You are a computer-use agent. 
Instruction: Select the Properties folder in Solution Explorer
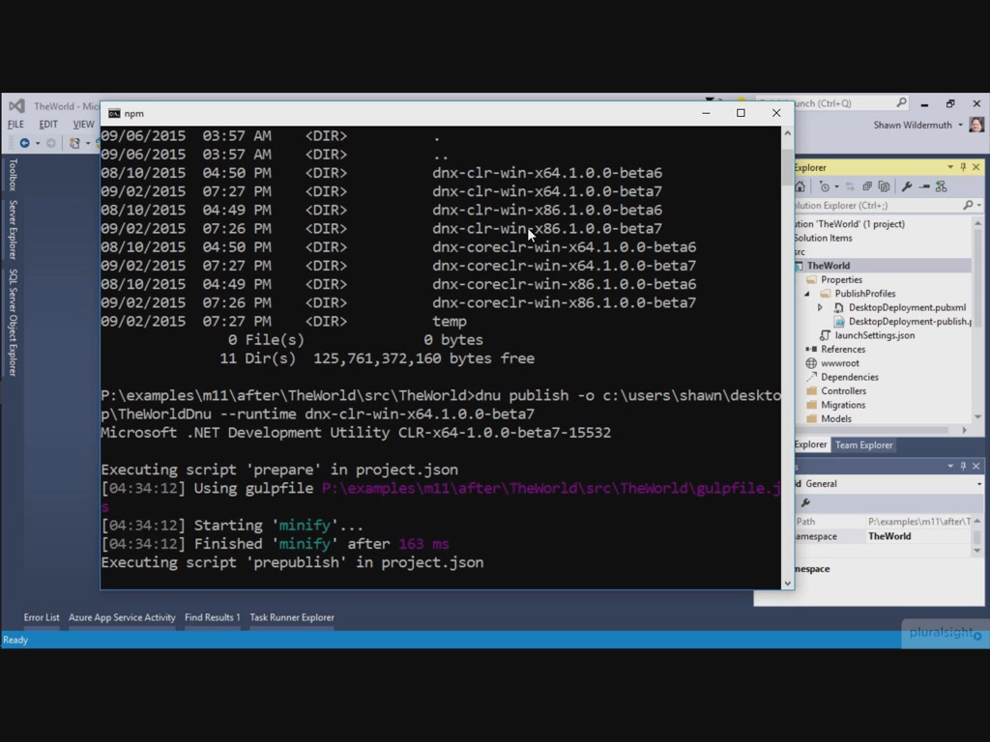[x=841, y=279]
